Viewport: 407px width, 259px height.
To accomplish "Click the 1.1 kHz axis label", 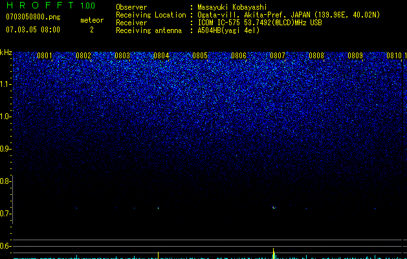I will [x=5, y=84].
